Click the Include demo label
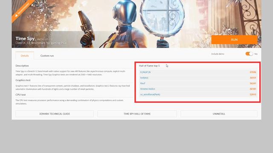 click(218, 54)
